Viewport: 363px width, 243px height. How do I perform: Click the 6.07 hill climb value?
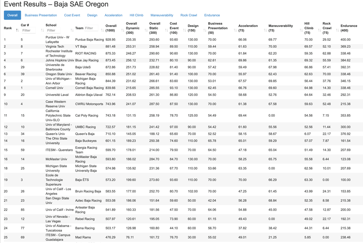point(308,134)
